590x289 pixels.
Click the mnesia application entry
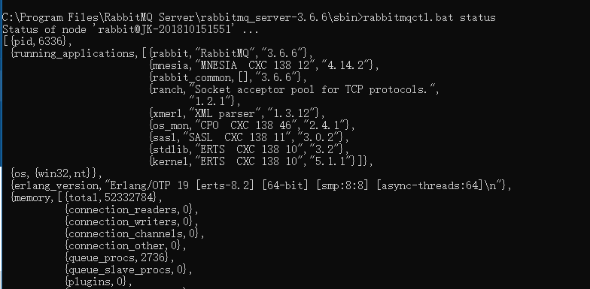click(262, 65)
